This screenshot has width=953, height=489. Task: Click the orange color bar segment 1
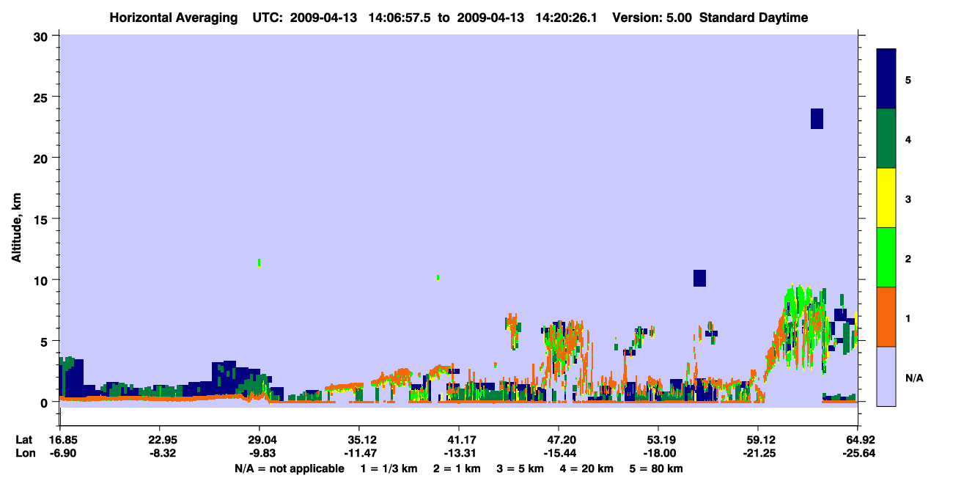pyautogui.click(x=886, y=317)
